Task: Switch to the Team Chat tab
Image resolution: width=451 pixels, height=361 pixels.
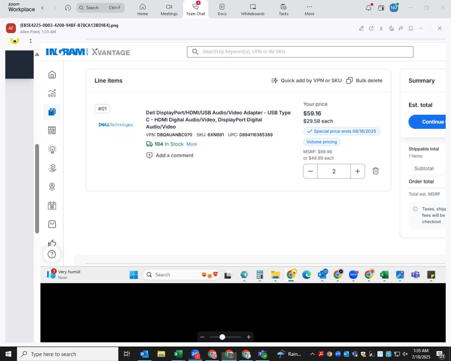Action: pos(196,10)
